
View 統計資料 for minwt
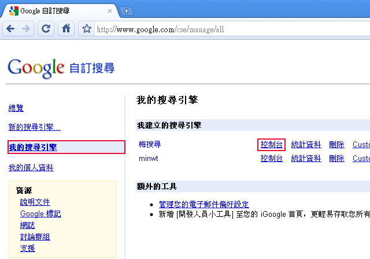(306, 159)
